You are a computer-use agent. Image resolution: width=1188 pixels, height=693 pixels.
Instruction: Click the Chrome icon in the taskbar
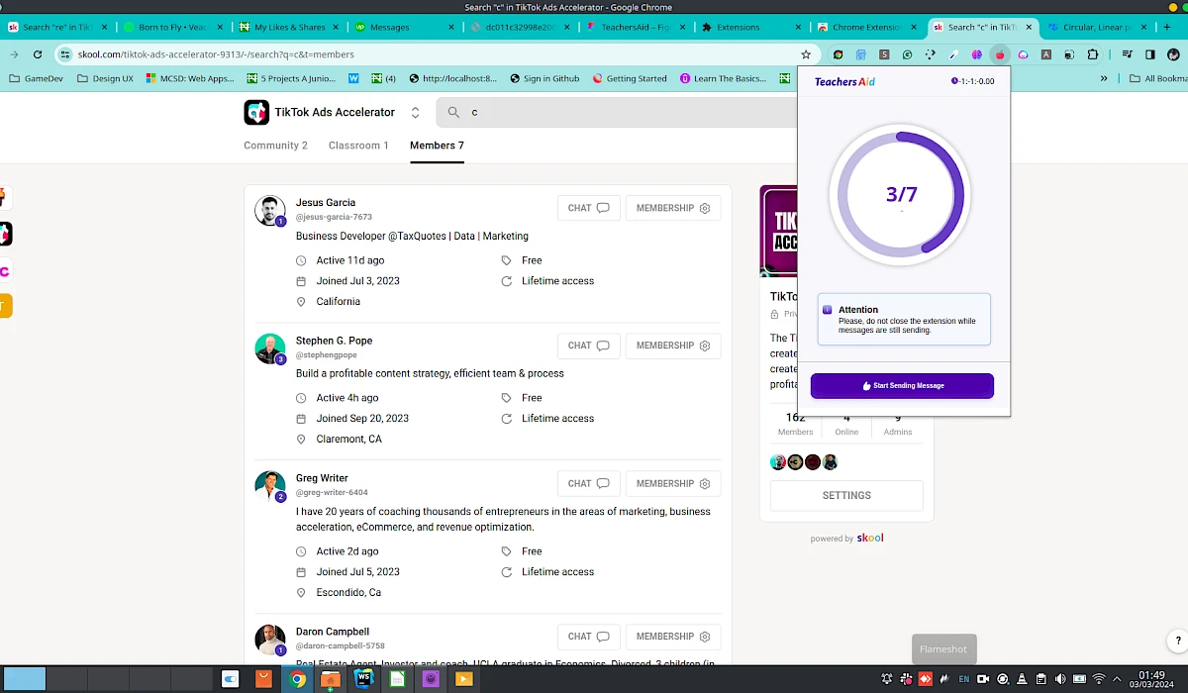(x=297, y=678)
